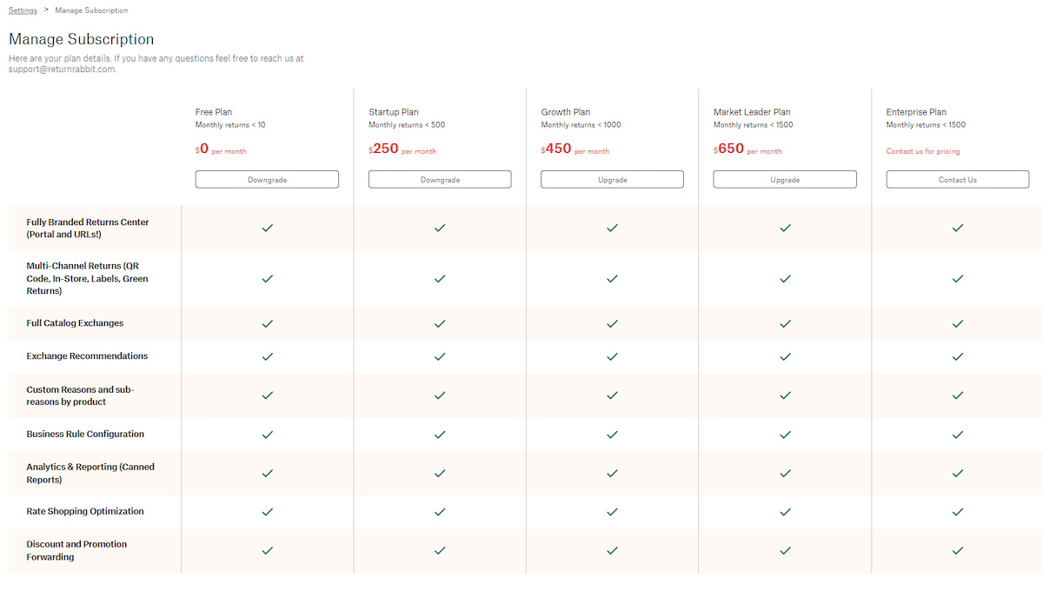Click the Startup Plan title
This screenshot has height=591, width=1043.
point(394,112)
